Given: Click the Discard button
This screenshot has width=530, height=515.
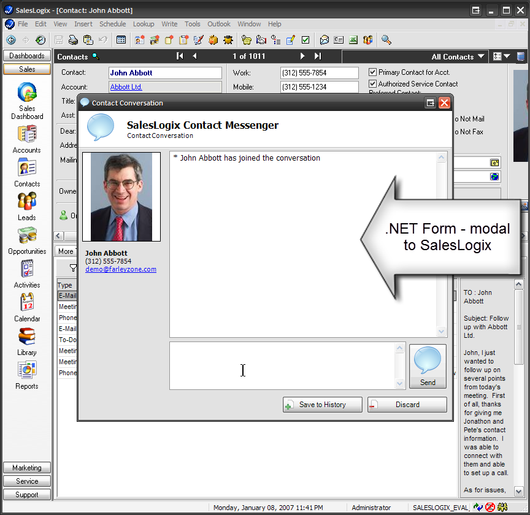Looking at the screenshot, I should tap(407, 405).
